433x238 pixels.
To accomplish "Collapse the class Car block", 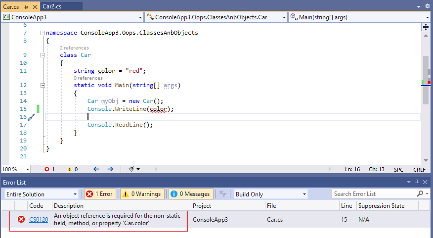I will [x=43, y=55].
